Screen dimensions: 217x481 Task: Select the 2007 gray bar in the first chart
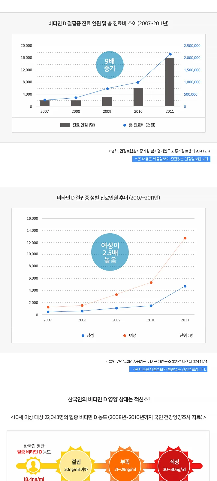pos(45,103)
